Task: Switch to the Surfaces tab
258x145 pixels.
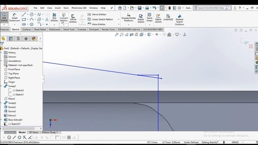Action: pos(27,29)
